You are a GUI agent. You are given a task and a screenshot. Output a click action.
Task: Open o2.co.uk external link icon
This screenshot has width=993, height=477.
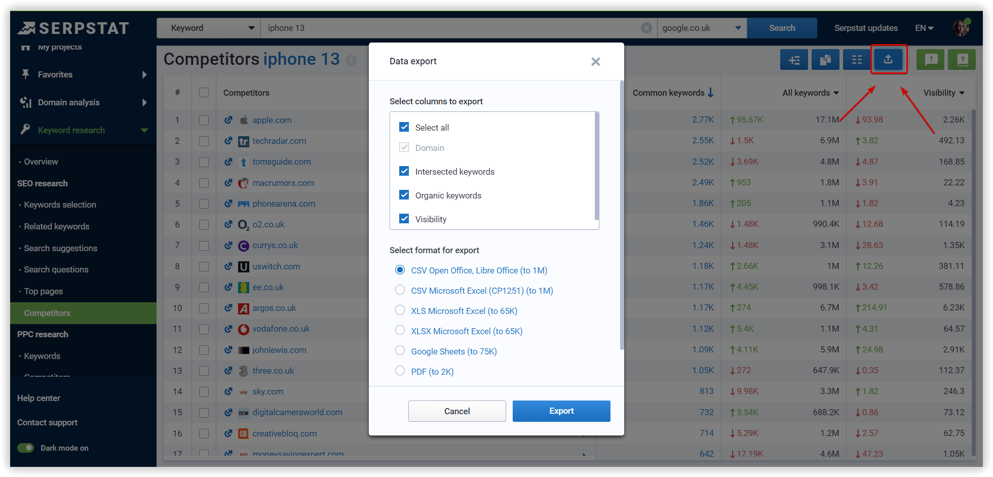[x=228, y=224]
